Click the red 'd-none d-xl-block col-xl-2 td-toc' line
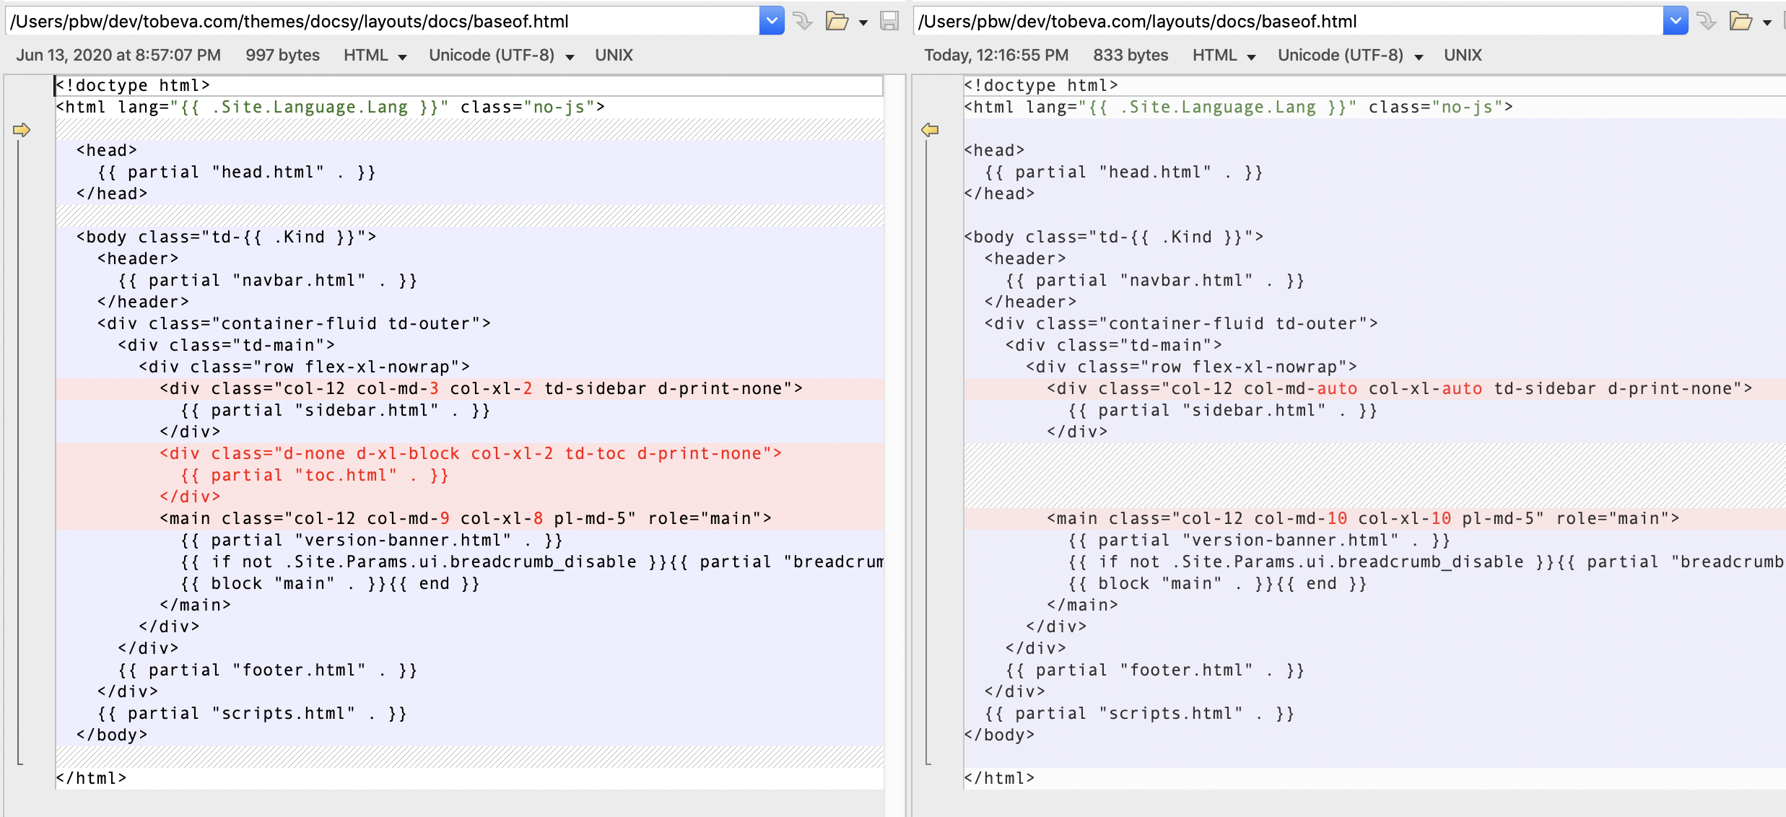The width and height of the screenshot is (1786, 817). pos(470,454)
